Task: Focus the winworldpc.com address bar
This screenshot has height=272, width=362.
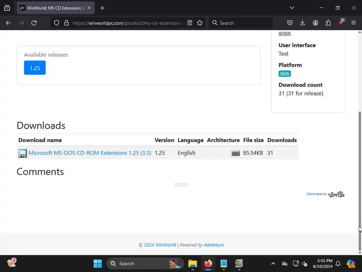Action: point(127,23)
